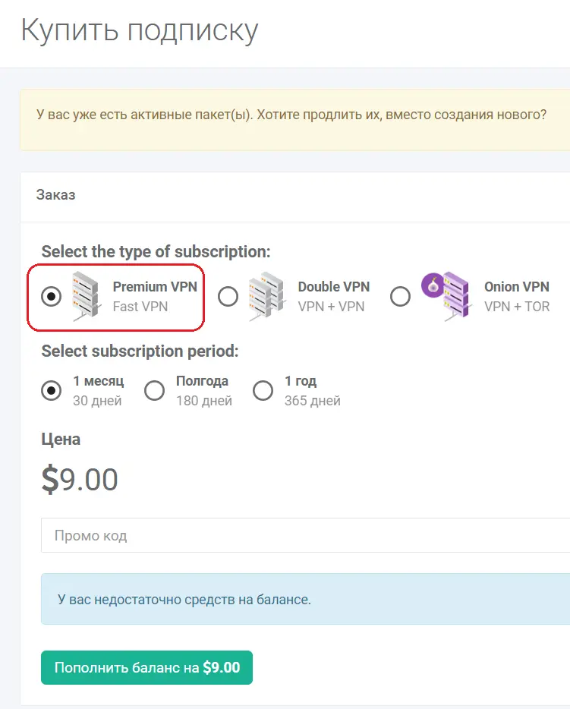Click the active packages yellow notice
Viewport: 570px width, 709px height.
coord(294,120)
